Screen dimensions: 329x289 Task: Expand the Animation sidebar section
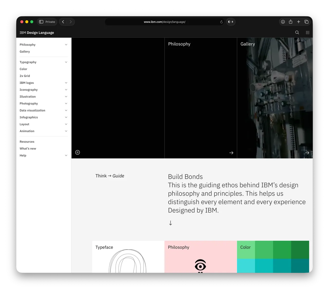66,131
